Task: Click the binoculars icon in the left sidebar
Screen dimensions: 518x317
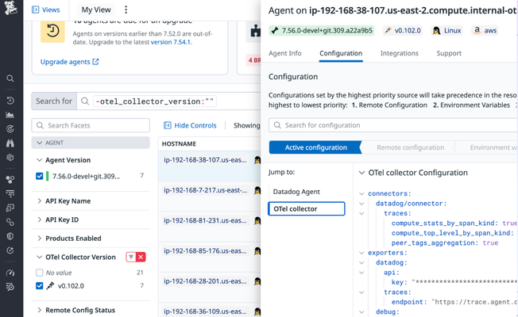Action: pos(10,143)
